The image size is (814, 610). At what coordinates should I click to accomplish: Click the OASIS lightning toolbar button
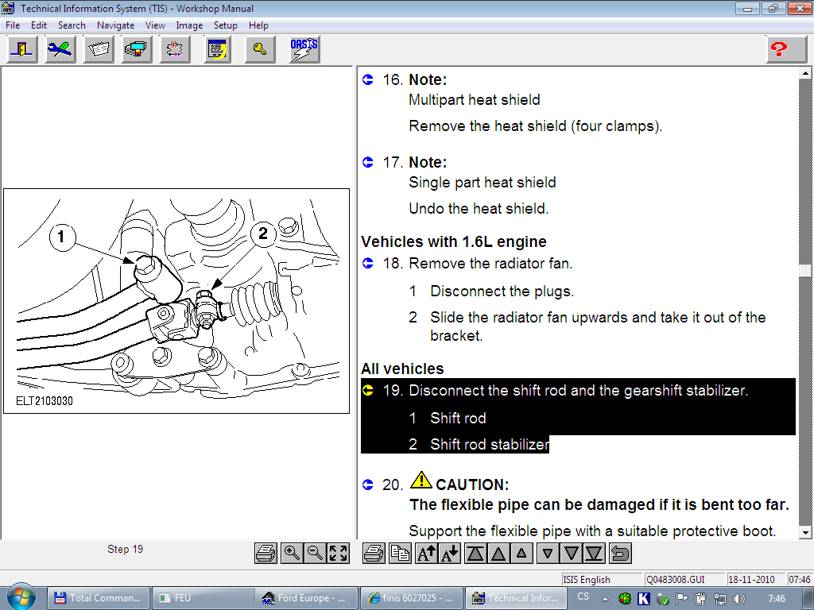coord(304,49)
